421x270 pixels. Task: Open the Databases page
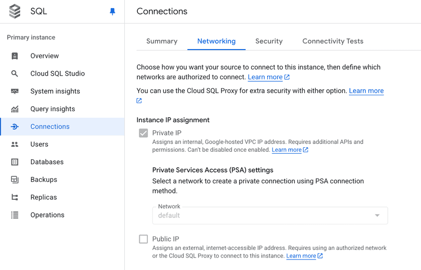point(62,162)
